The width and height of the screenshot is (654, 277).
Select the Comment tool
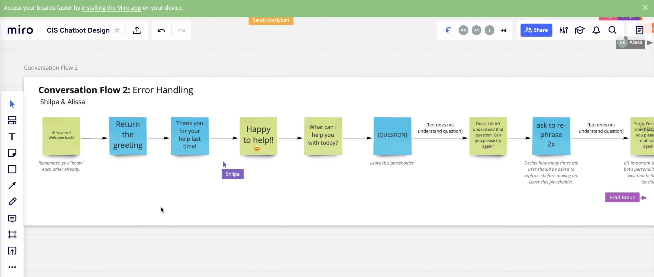pyautogui.click(x=12, y=218)
